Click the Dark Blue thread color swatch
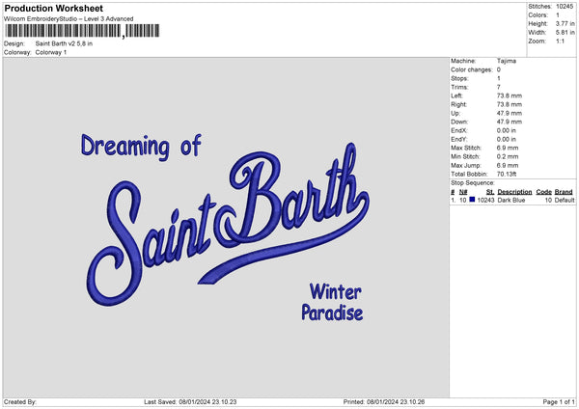This screenshot has height=409, width=579. [472, 200]
